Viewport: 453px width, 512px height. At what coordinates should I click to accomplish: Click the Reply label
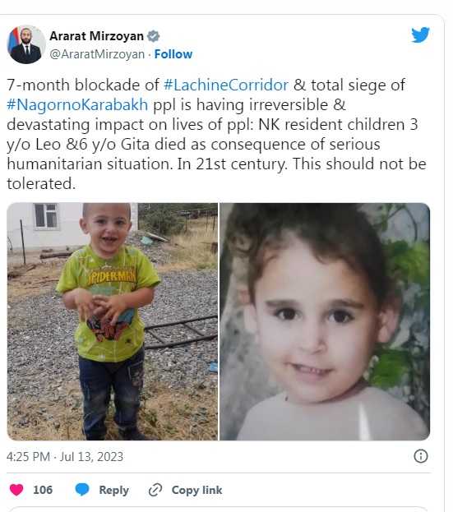(113, 490)
